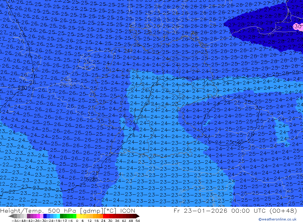Click the '520' height contour label on the map

[22, 88]
